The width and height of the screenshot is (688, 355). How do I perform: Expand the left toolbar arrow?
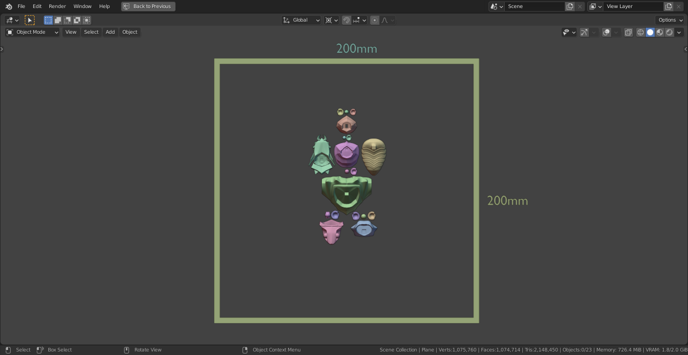click(2, 49)
